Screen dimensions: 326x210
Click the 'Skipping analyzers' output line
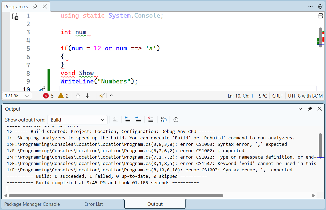151,138
